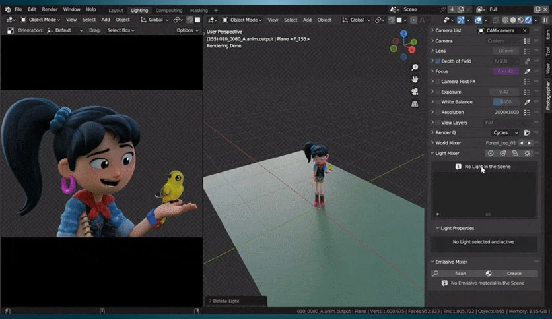Screen dimensions: 552x319
Task: Open the Render menu
Action: pos(50,9)
